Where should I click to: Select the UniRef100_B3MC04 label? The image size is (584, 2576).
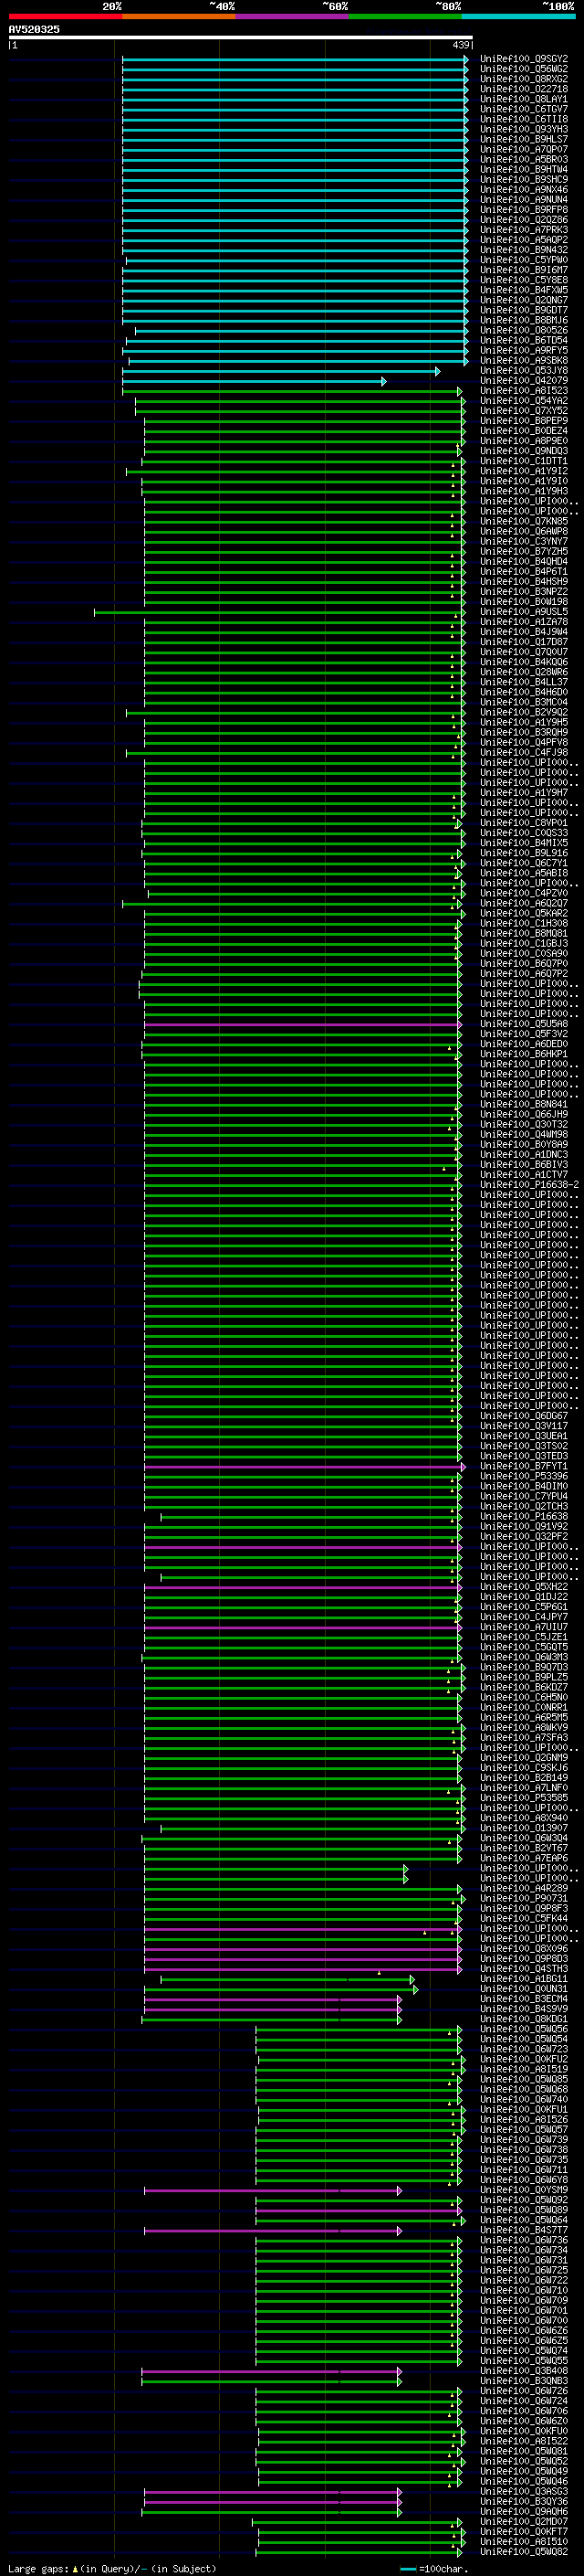[524, 702]
